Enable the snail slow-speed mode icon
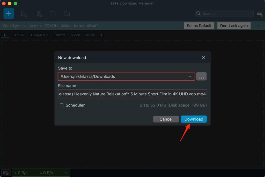Screen dimensions: 265x177 pyautogui.click(x=5, y=172)
